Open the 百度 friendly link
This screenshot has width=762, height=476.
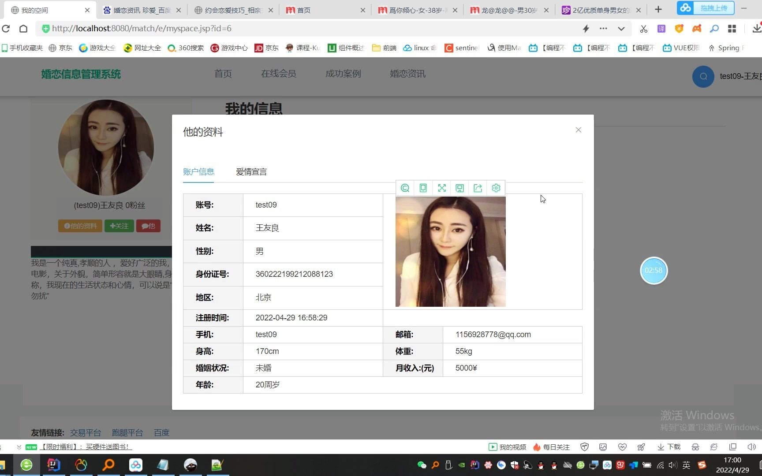(161, 433)
